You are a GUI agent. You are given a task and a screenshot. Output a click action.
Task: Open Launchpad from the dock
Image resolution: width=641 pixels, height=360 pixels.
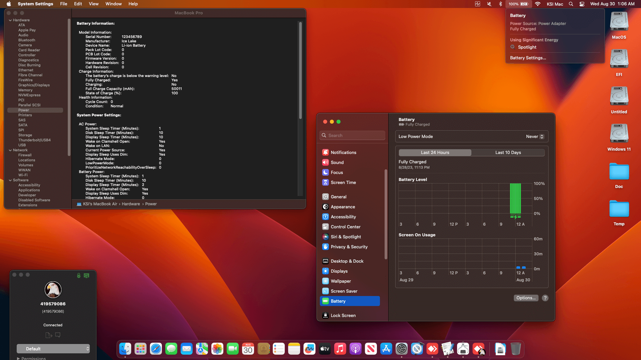(140, 349)
